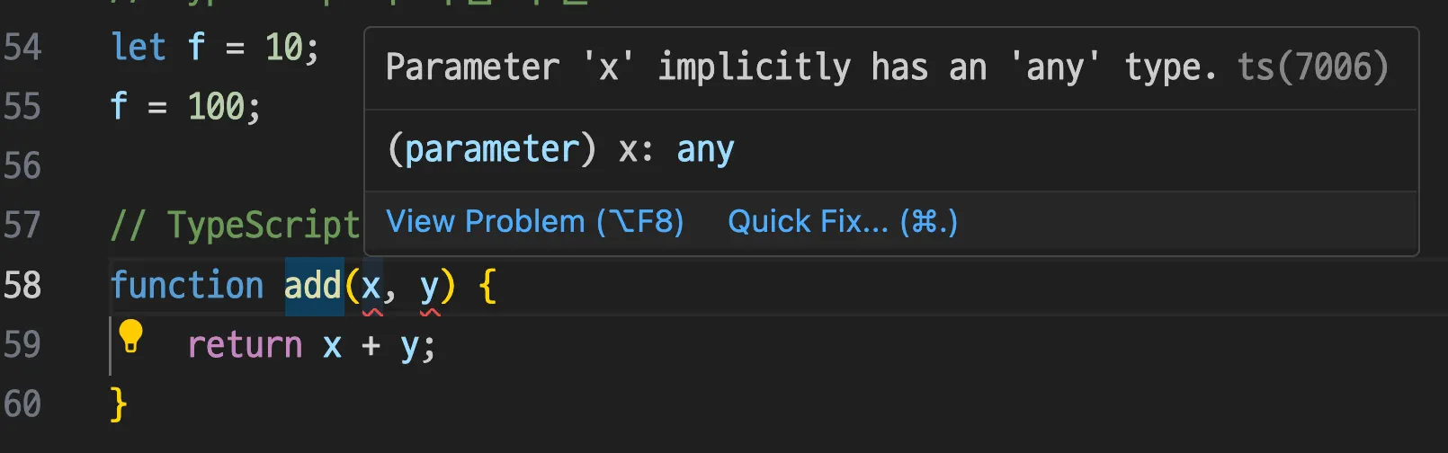Click parameter y with red squiggle
1448x453 pixels.
429,288
